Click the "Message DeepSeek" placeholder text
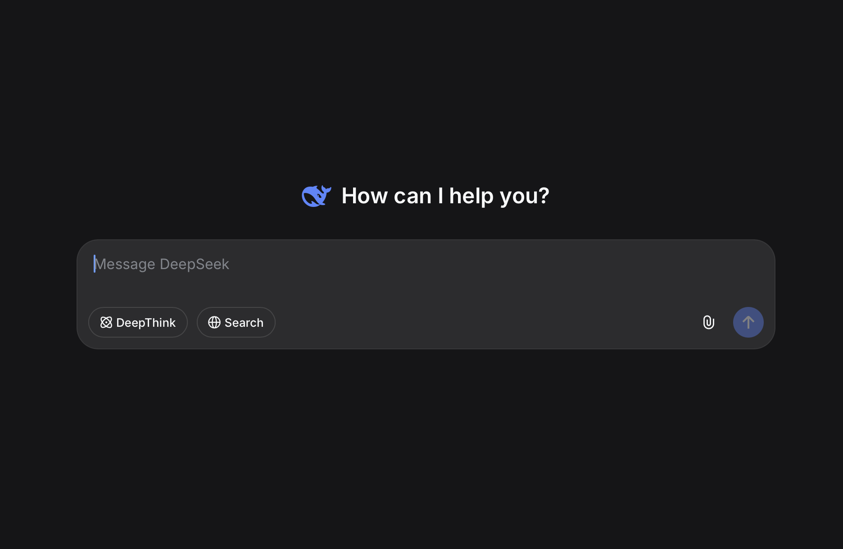The height and width of the screenshot is (549, 843). 162,264
